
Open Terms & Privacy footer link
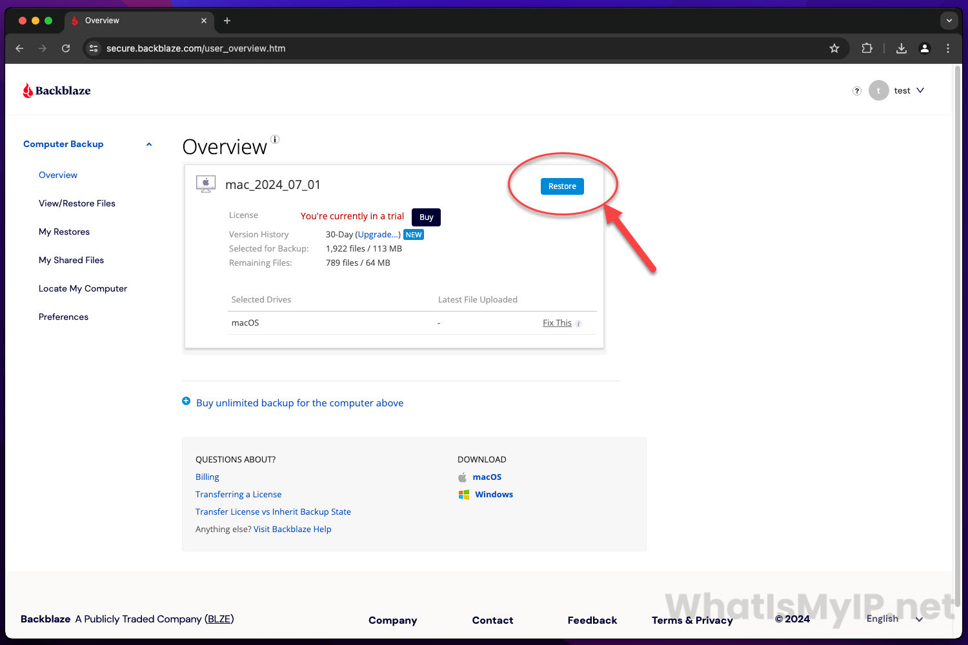pos(692,620)
